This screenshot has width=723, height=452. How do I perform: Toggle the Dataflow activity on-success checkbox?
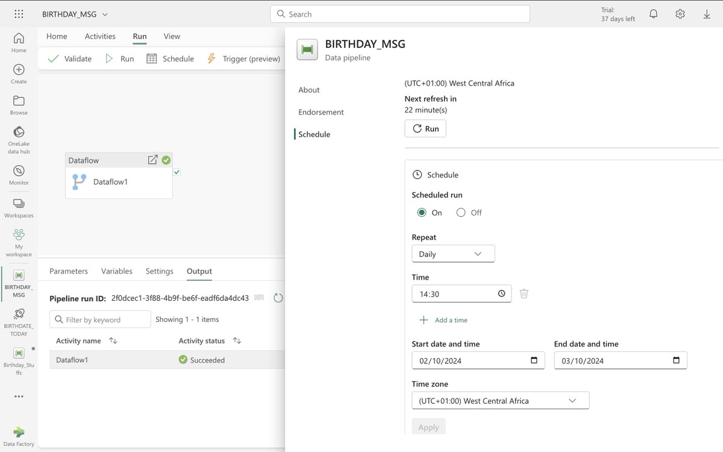(x=177, y=172)
